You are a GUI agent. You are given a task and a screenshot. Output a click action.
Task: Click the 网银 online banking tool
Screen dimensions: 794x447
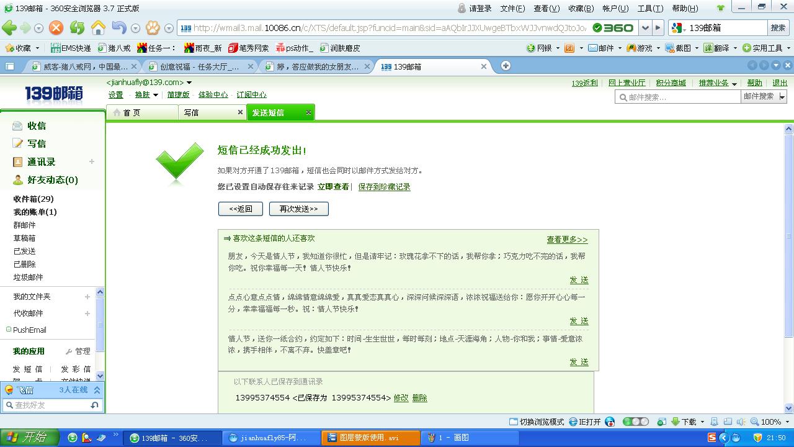click(539, 48)
